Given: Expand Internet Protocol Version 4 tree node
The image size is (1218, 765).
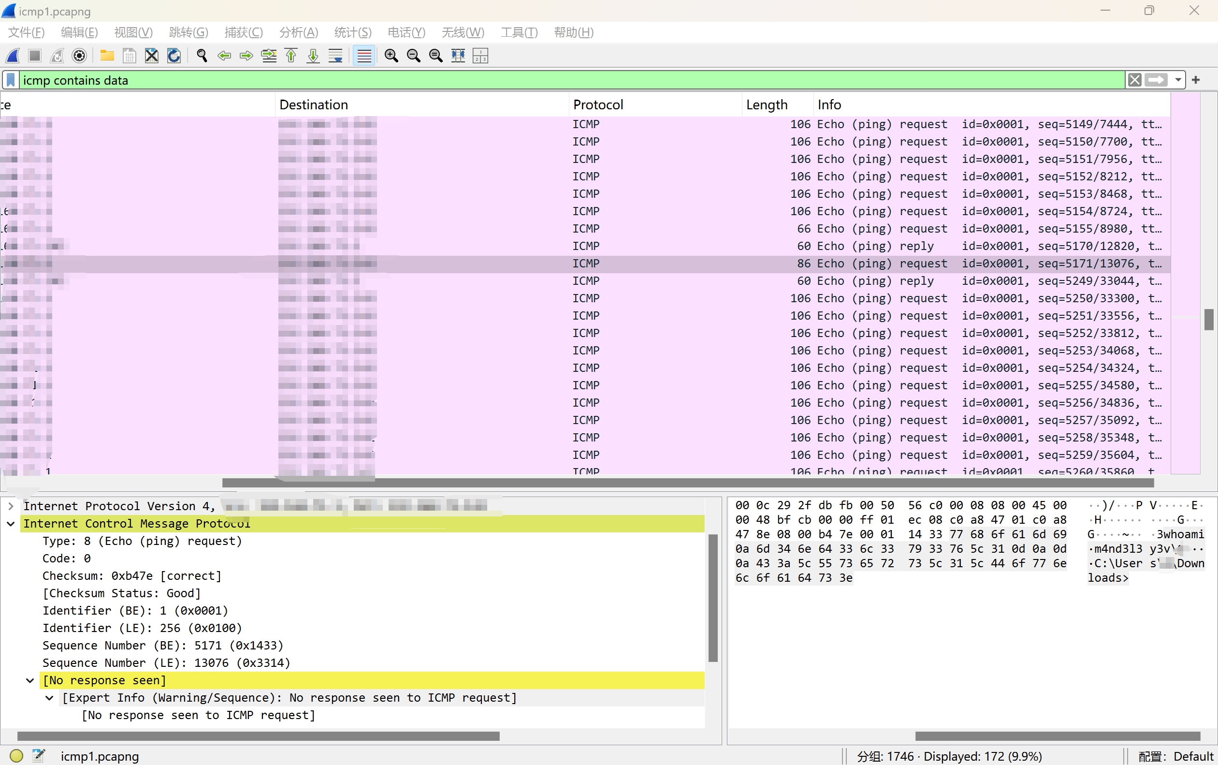Looking at the screenshot, I should pos(11,506).
